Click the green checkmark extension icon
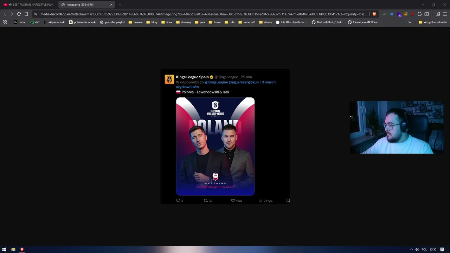Image resolution: width=450 pixels, height=253 pixels. point(384,14)
